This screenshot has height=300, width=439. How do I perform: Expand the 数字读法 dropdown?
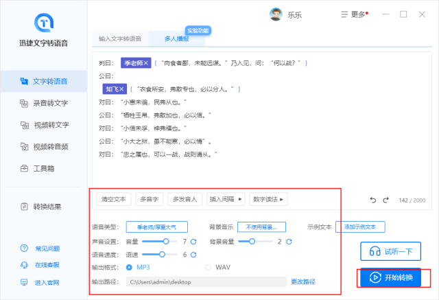pyautogui.click(x=268, y=199)
